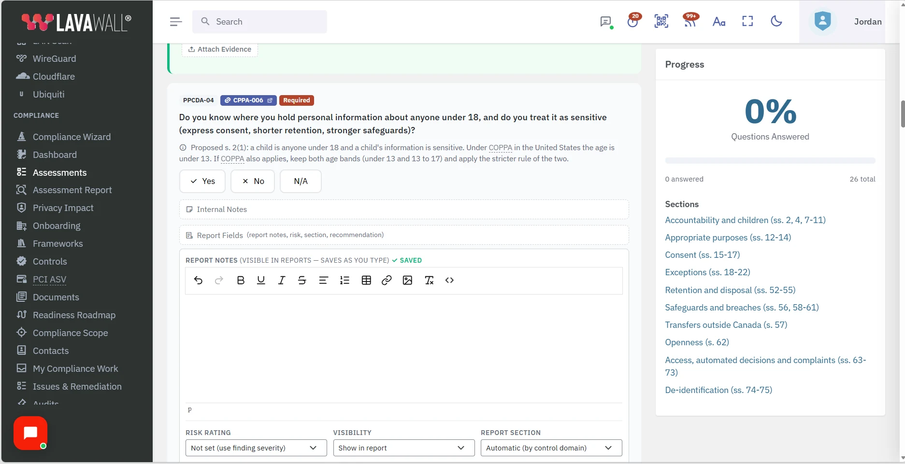Open the QR code scanner icon
Screen dimensions: 905x464
[x=661, y=21]
